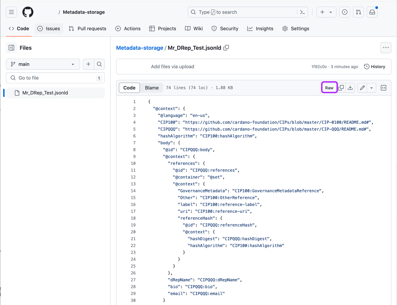This screenshot has width=397, height=305.
Task: Click the GitHub logo home icon
Action: pos(28,12)
